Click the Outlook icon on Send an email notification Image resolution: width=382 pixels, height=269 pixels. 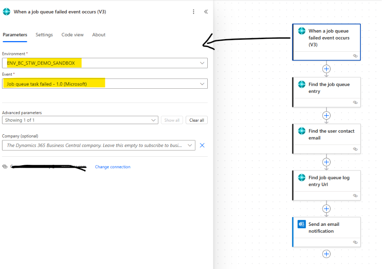pos(301,224)
